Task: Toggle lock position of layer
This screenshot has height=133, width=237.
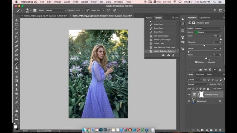Action: point(201,89)
